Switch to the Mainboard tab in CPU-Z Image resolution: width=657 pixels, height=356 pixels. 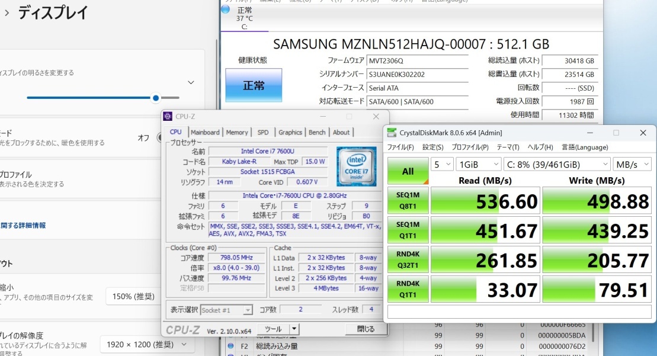click(205, 132)
